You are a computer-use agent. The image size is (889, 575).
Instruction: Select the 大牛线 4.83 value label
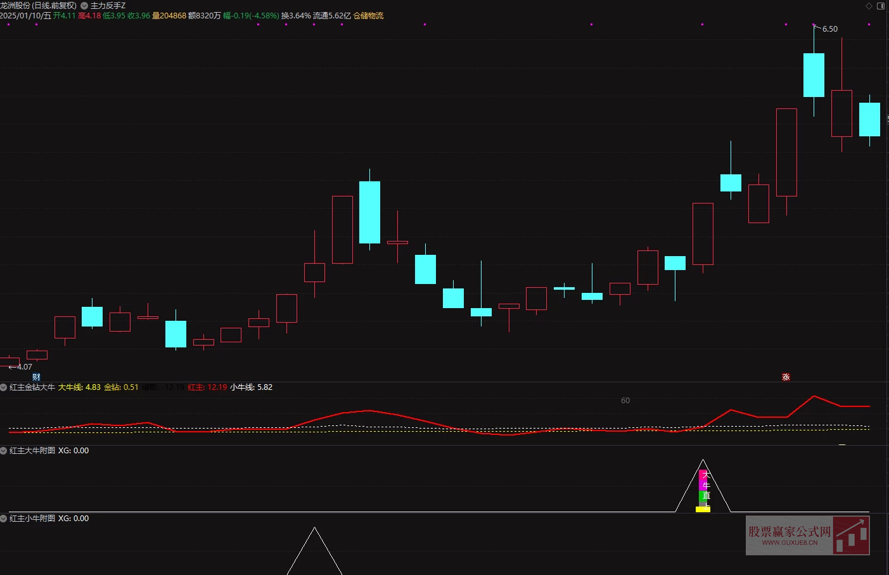pos(79,387)
